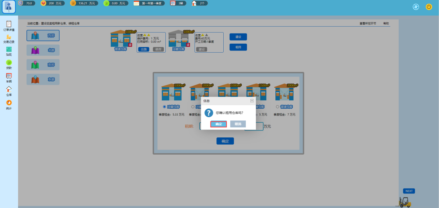Click 取消 to cancel the rental dialog
Viewport: 439px width, 208px height.
[x=238, y=124]
